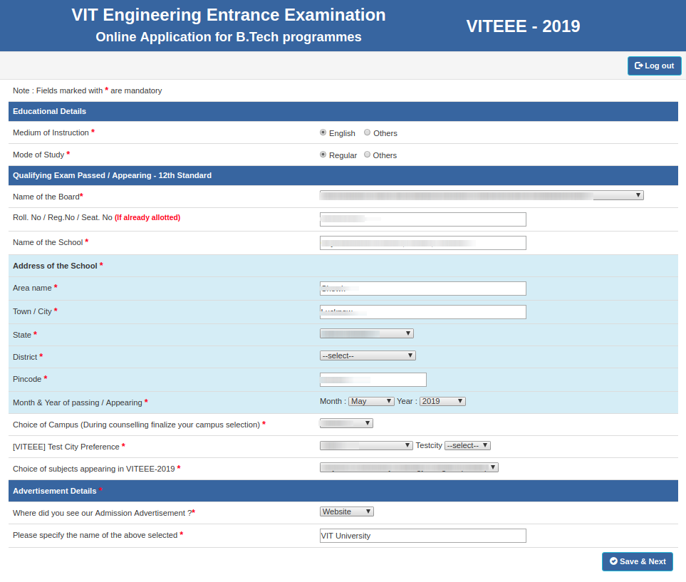Choose Others for Medium of Instruction
The width and height of the screenshot is (686, 582).
367,132
